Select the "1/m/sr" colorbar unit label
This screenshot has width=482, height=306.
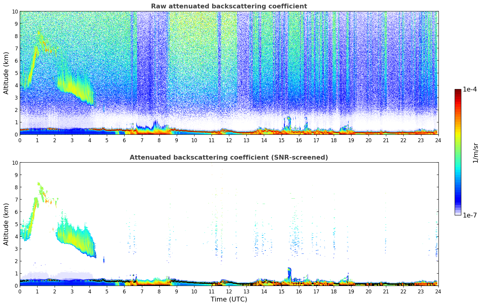coord(475,152)
